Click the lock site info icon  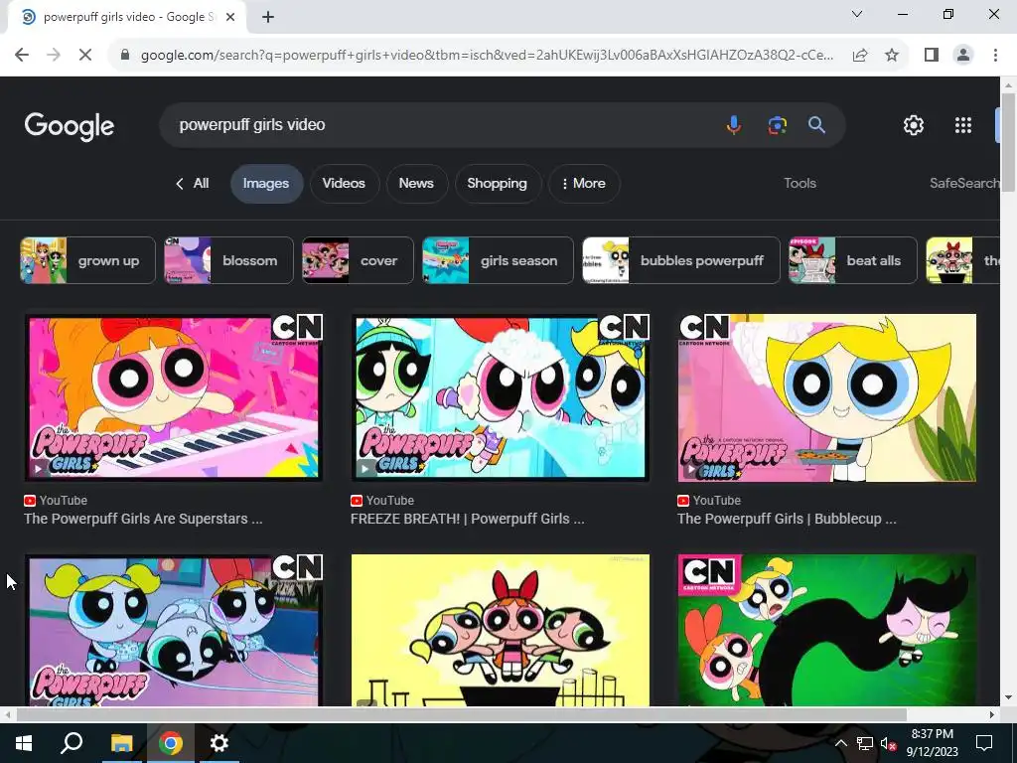[125, 56]
